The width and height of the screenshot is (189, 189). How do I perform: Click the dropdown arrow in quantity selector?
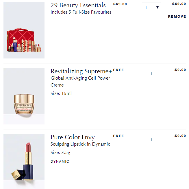pyautogui.click(x=157, y=8)
